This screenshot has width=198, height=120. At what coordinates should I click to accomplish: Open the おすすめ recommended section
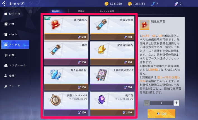pyautogui.click(x=12, y=14)
